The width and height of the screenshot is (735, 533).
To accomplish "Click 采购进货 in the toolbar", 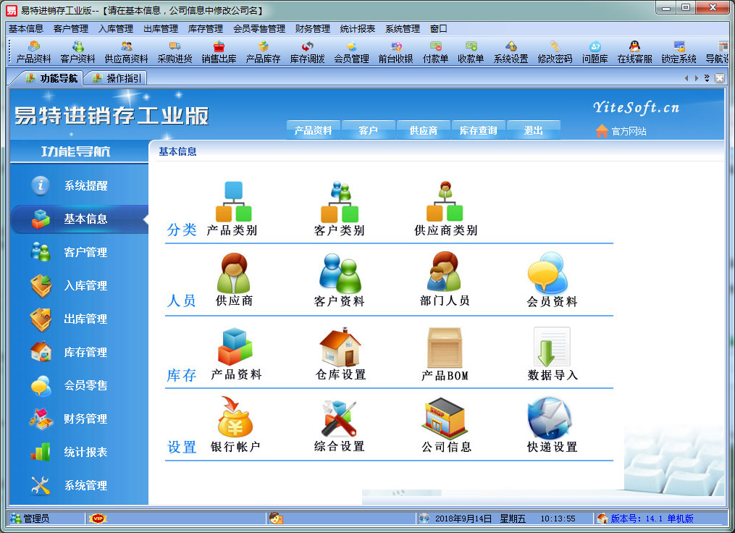I will pyautogui.click(x=175, y=52).
